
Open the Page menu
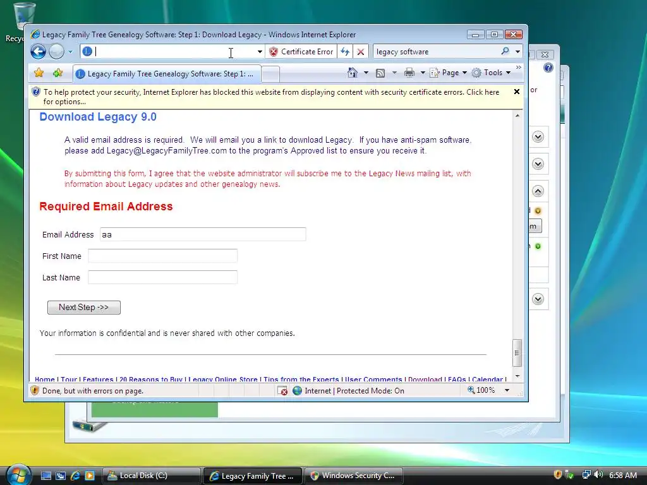pyautogui.click(x=449, y=73)
